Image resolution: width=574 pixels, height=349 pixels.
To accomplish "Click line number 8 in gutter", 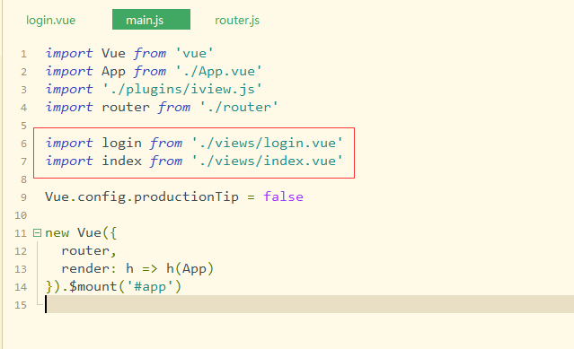I will [23, 179].
